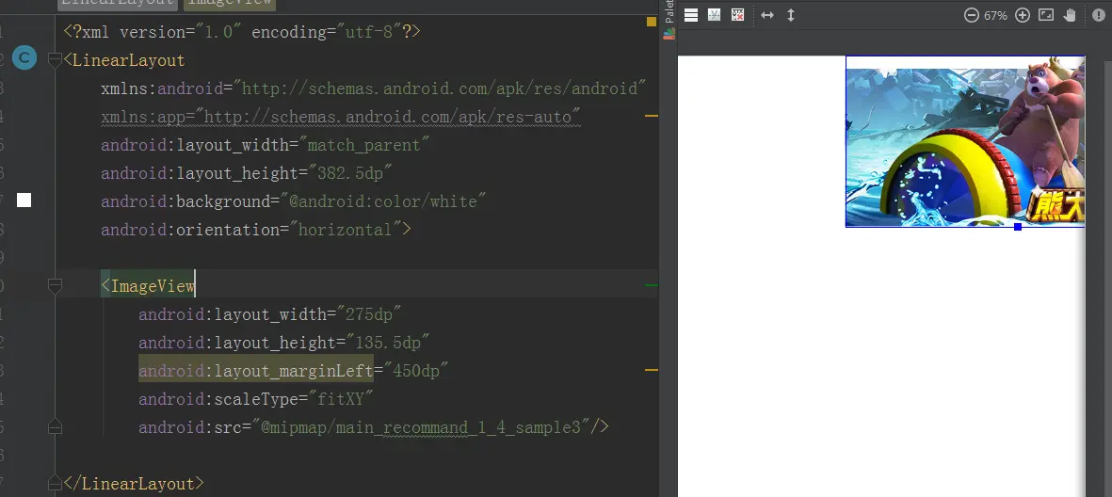Expand the view vertically with the up-down arrow
Viewport: 1112px width, 497px height.
point(791,15)
